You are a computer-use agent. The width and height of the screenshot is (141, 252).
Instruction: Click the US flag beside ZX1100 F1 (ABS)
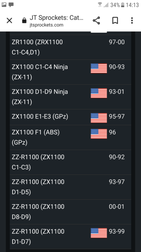(99, 133)
